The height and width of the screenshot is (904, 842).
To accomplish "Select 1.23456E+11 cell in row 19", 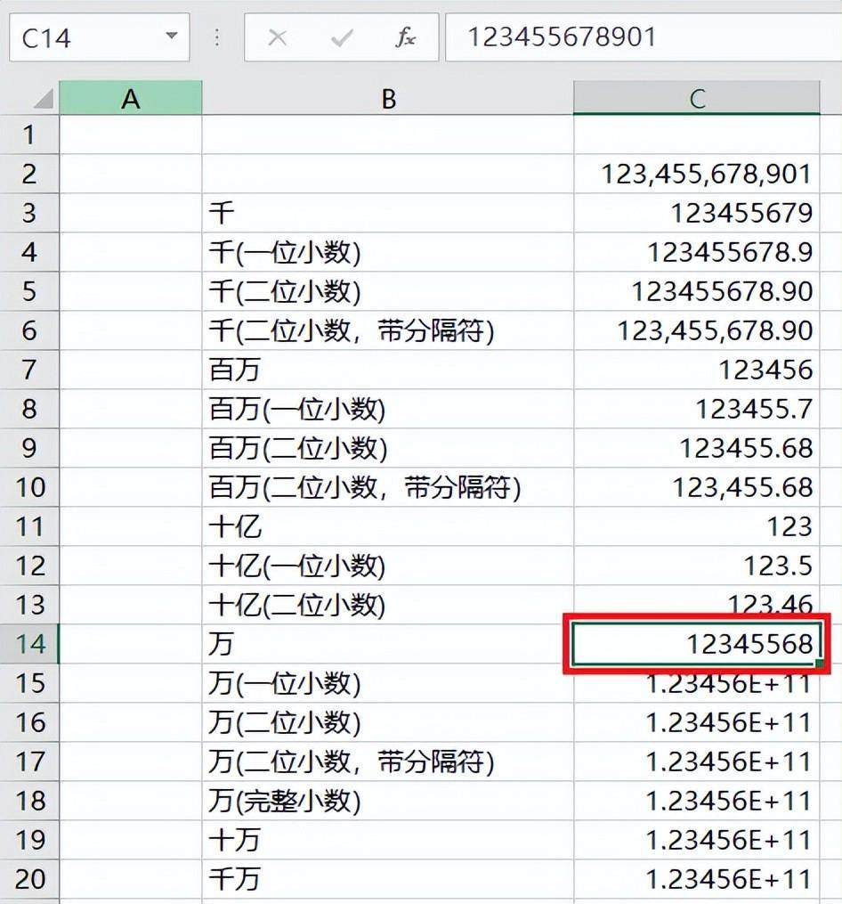I will tap(697, 840).
